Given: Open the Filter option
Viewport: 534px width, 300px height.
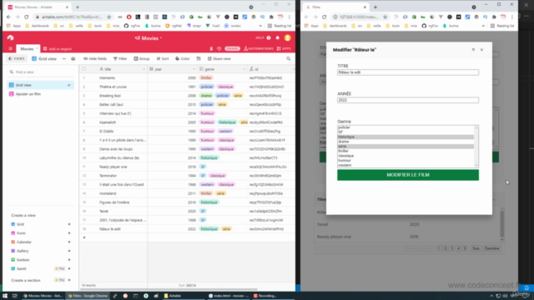Looking at the screenshot, I should tap(120, 59).
